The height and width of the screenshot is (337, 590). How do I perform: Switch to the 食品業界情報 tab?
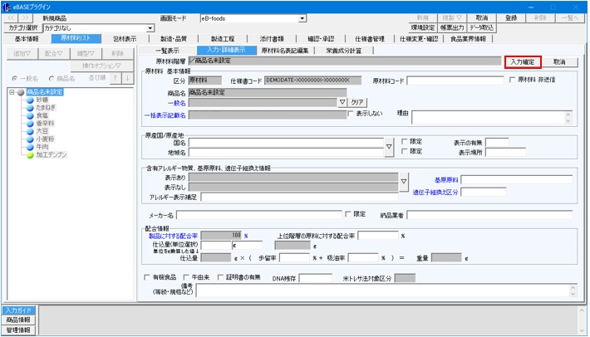468,39
